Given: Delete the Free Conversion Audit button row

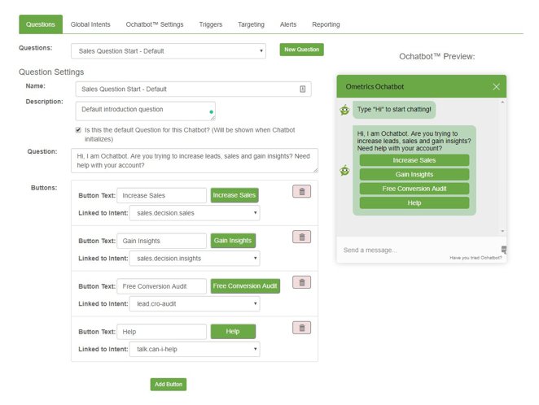Looking at the screenshot, I should (x=301, y=282).
